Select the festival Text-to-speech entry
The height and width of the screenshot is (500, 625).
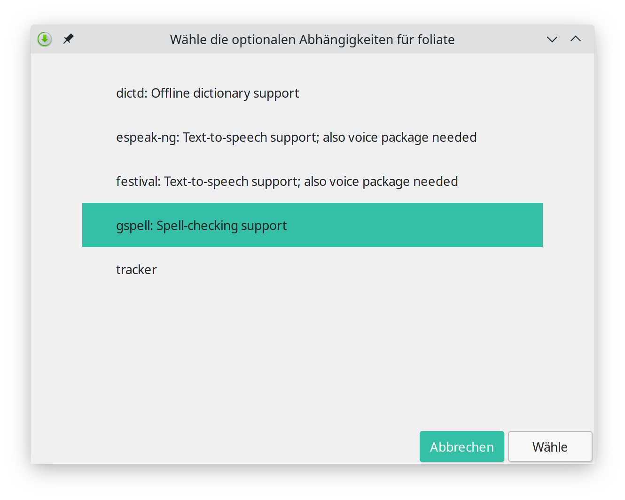312,181
